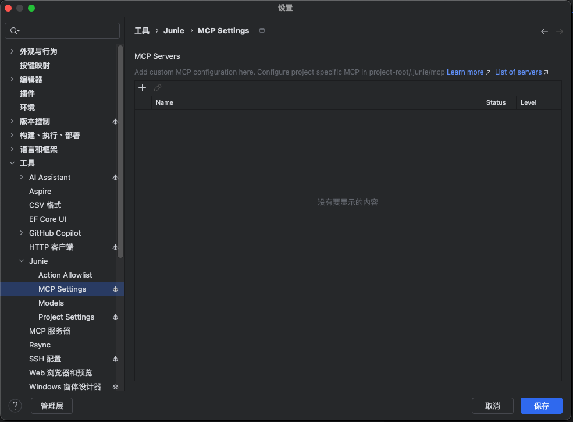Open Web 浏览器和预览 settings
Image resolution: width=573 pixels, height=422 pixels.
[x=60, y=373]
